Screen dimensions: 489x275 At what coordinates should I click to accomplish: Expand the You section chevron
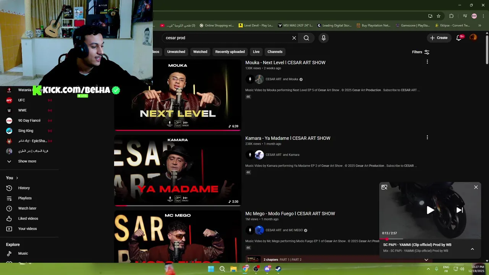point(17,178)
